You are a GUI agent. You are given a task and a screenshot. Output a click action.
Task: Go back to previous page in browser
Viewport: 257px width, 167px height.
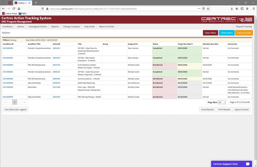pyautogui.click(x=3, y=9)
